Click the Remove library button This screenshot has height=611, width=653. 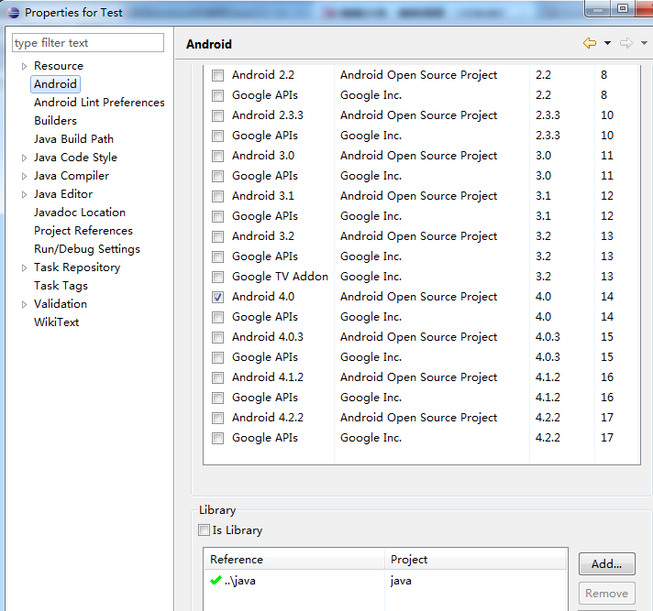[x=607, y=593]
